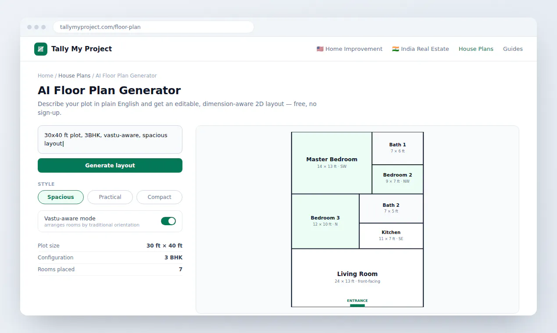Click the Tally My Project logo icon
Image resolution: width=557 pixels, height=333 pixels.
point(41,49)
